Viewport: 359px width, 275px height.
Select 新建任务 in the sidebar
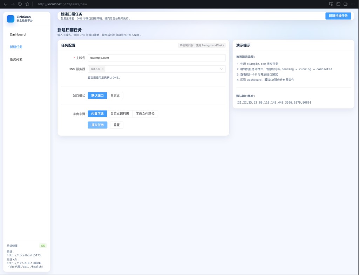click(16, 47)
